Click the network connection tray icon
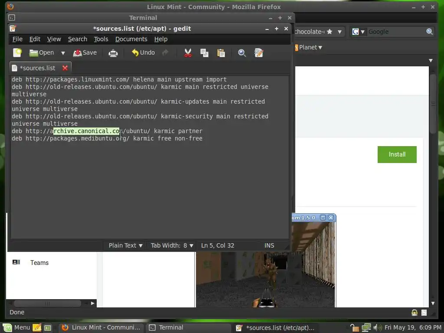 366,328
